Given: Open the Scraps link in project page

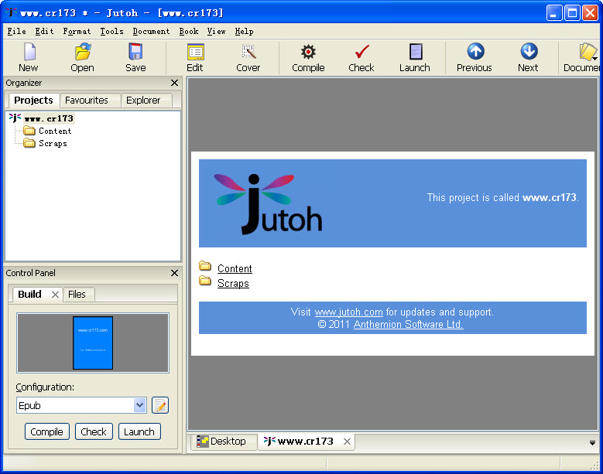Looking at the screenshot, I should click(x=233, y=284).
